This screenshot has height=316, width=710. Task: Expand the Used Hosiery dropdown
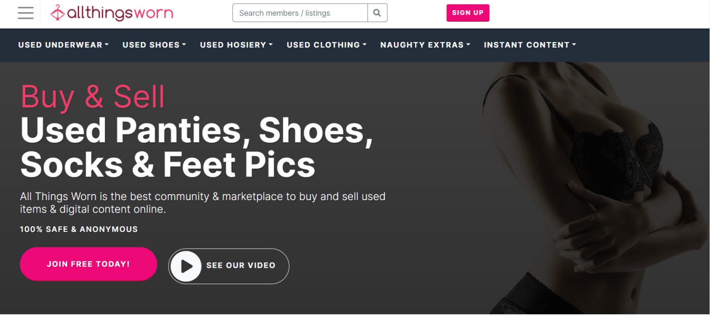[236, 45]
